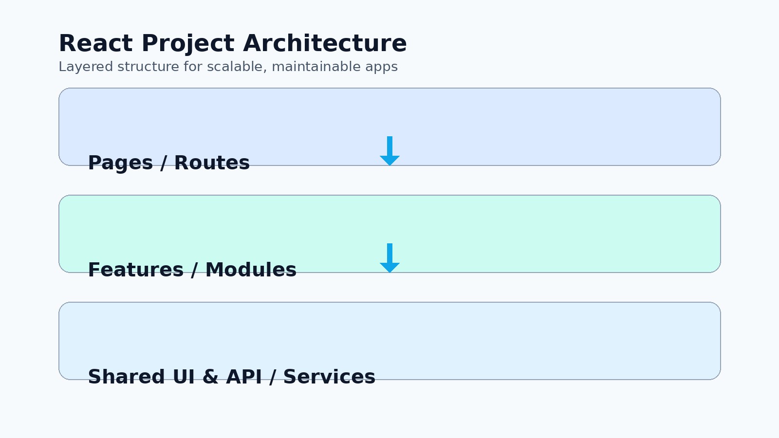Click the down arrow in the Features / Modules box

(x=389, y=258)
